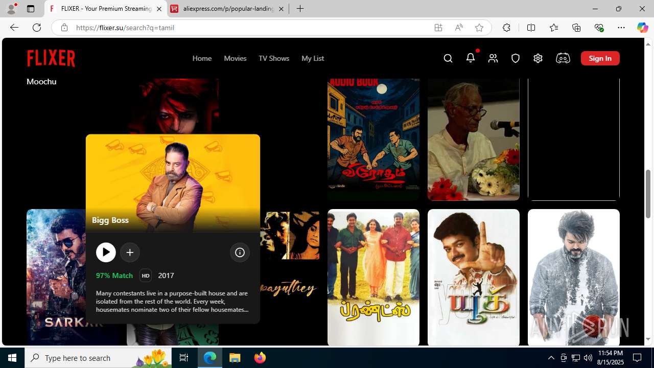Open My List
Screen dimensions: 654x368
[x=313, y=58]
